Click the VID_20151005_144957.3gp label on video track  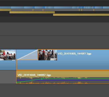74,54
